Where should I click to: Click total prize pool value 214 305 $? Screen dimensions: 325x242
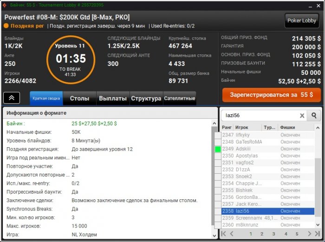[306, 39]
